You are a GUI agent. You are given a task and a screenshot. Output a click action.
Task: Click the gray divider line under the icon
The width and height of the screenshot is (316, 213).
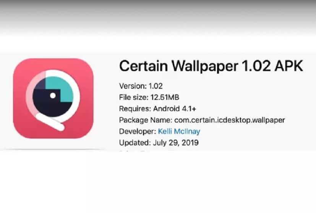[x=52, y=149]
